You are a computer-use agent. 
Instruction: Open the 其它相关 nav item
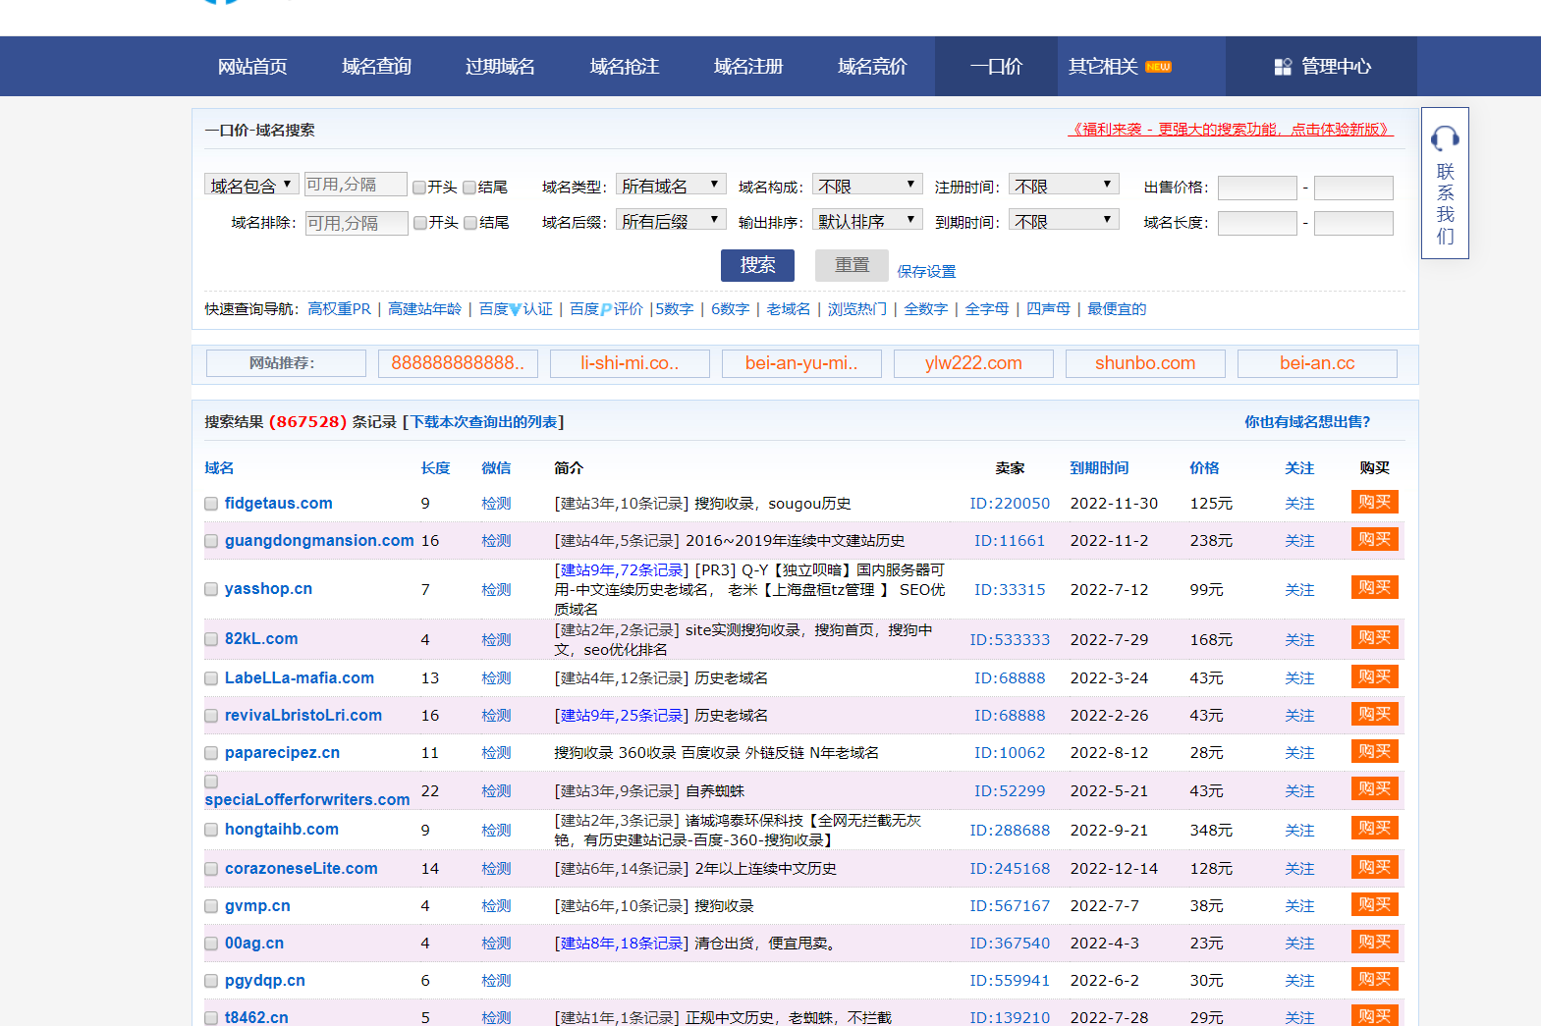(x=1103, y=67)
